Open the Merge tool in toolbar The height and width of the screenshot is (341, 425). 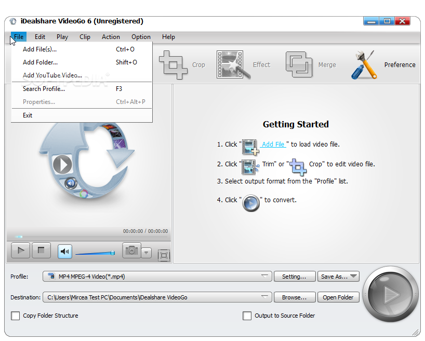point(311,65)
